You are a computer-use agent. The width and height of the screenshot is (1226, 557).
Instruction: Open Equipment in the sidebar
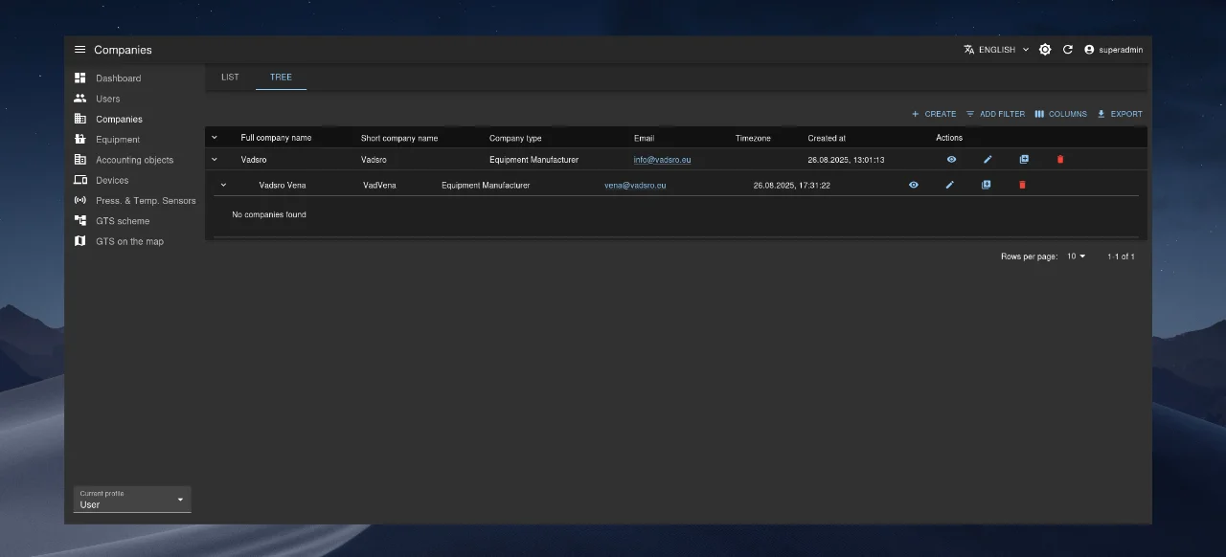tap(117, 140)
